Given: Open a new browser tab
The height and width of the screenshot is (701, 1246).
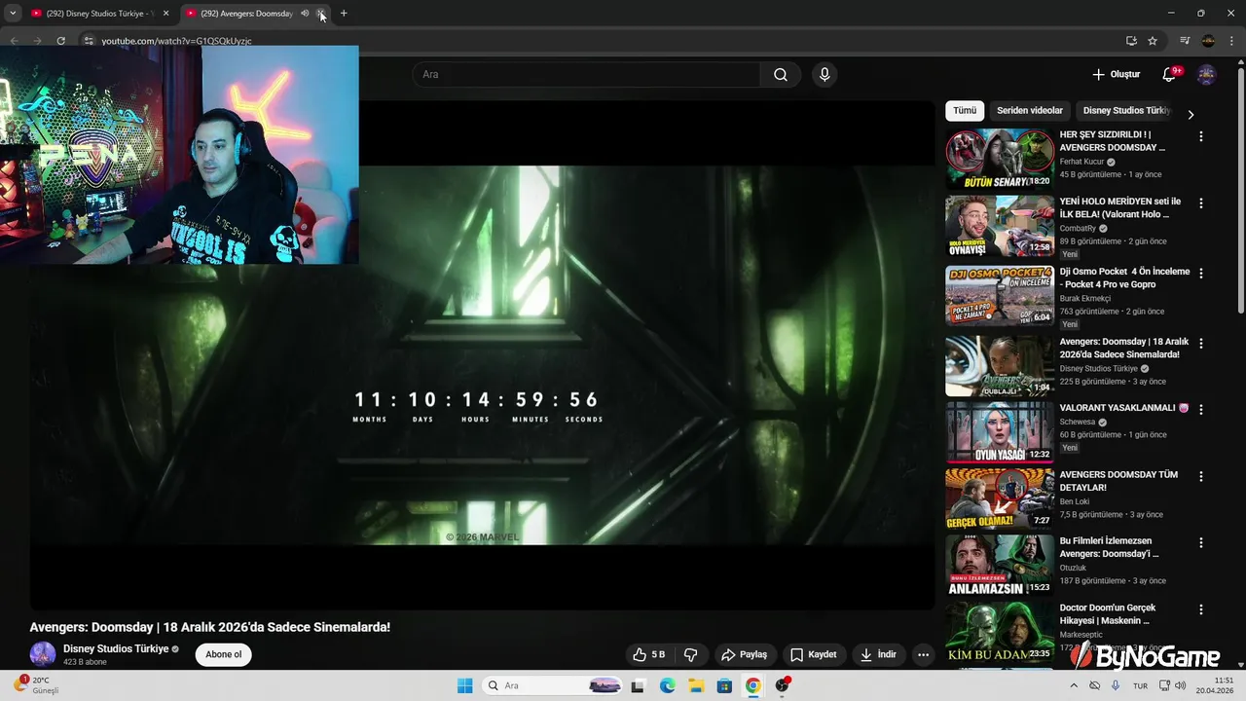Looking at the screenshot, I should click(344, 14).
